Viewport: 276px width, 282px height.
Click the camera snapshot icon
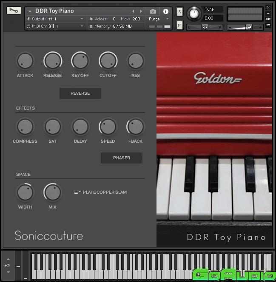[153, 11]
